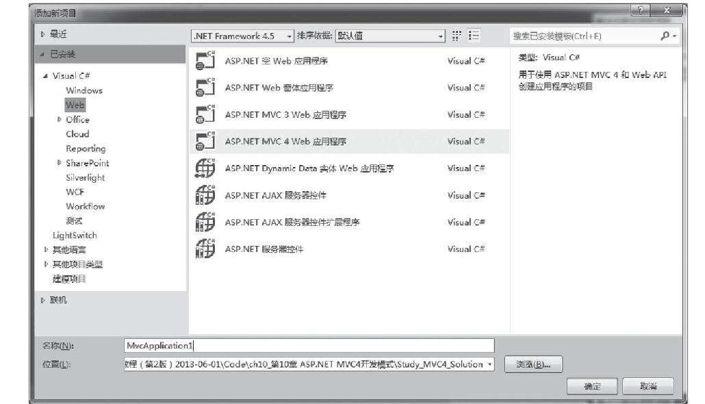Select ASP.NET AJAX 服务器控件 text
The width and height of the screenshot is (705, 404).
point(276,195)
